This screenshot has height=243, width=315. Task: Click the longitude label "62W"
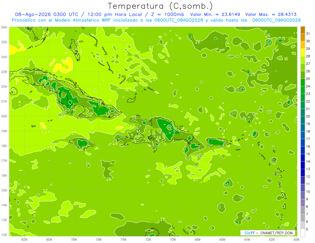click(272, 239)
